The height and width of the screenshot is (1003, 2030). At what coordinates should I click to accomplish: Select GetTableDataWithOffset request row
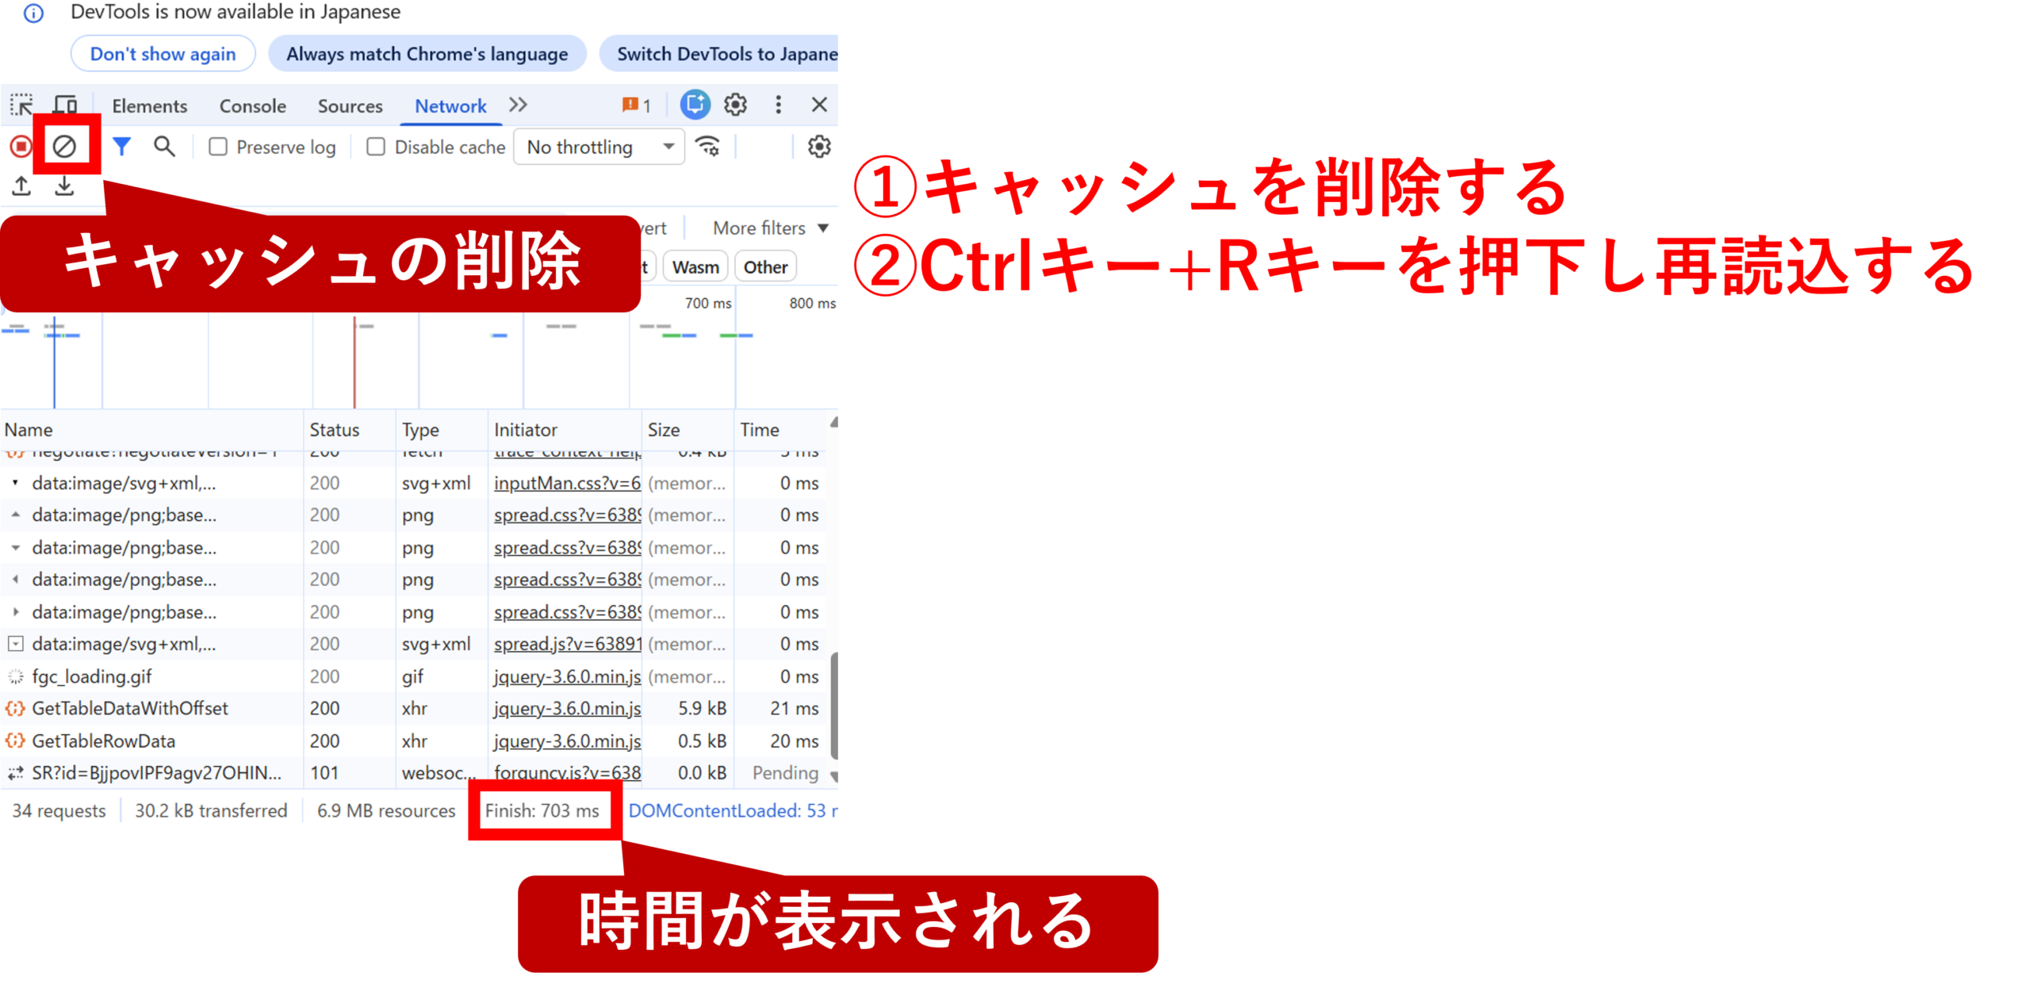click(130, 708)
